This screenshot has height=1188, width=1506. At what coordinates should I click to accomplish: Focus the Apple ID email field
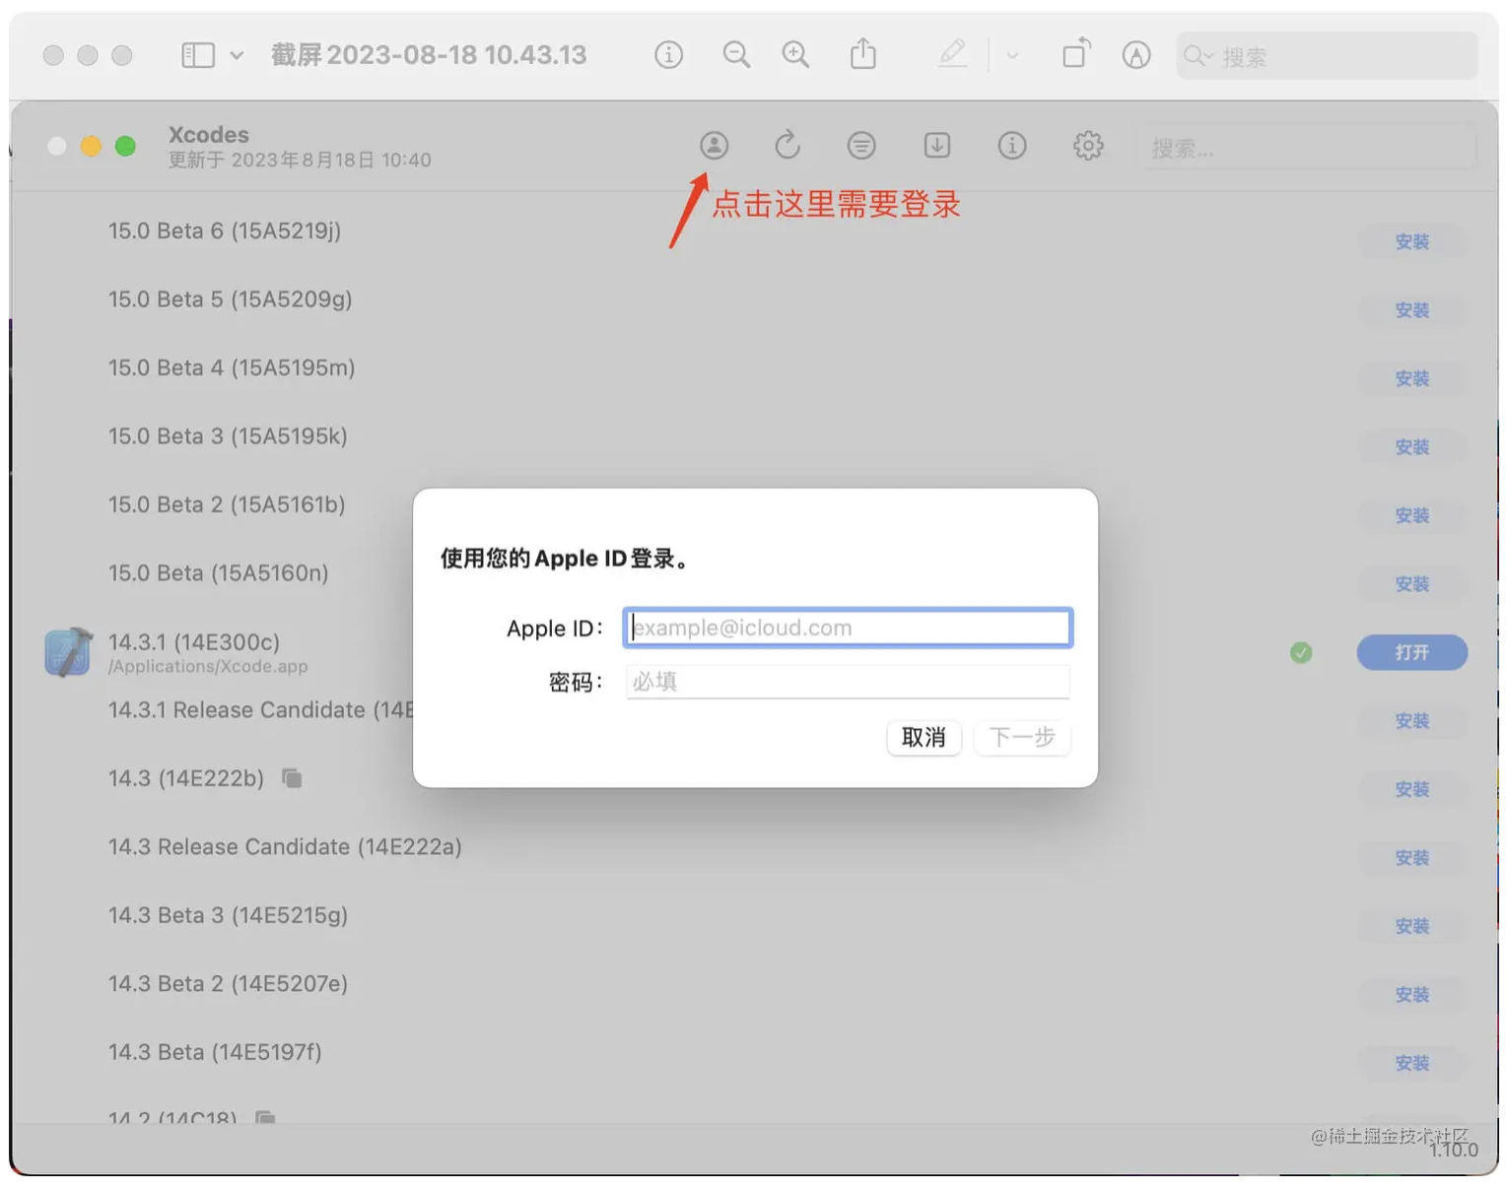pos(848,627)
